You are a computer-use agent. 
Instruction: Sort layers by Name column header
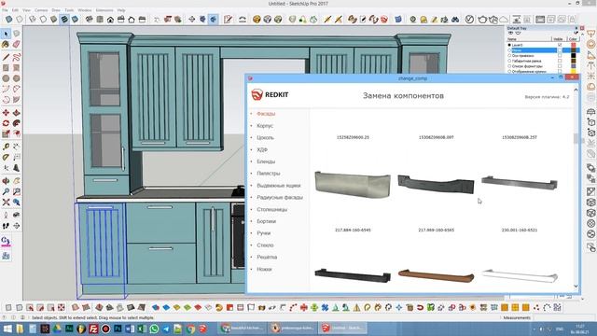click(529, 39)
